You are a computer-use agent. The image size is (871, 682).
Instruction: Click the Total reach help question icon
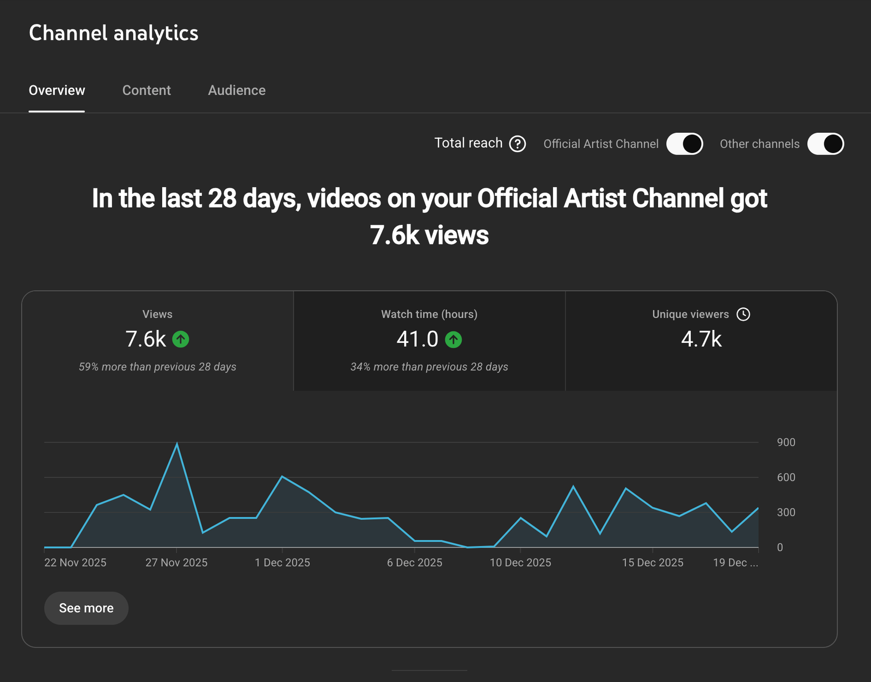pyautogui.click(x=517, y=144)
